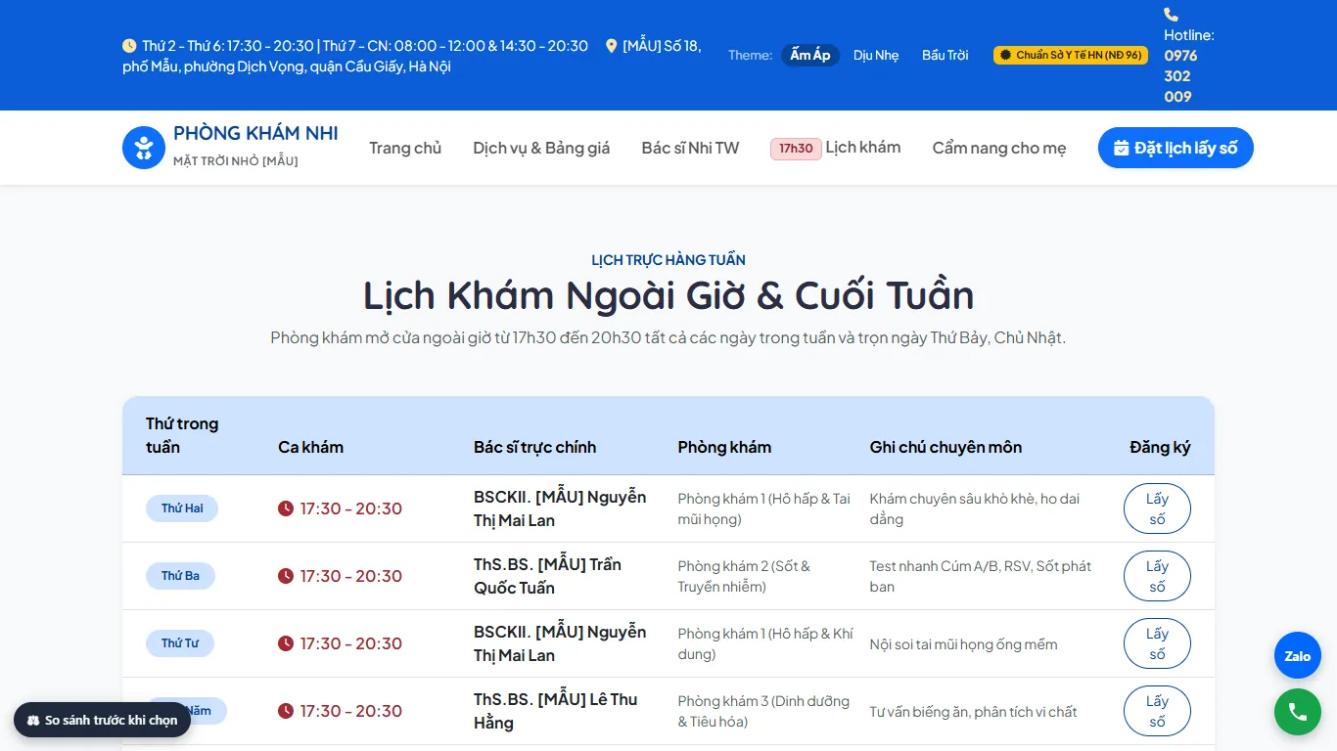Viewport: 1337px width, 751px height.
Task: Click Lấy số for Thứ Ba
Action: (x=1157, y=576)
